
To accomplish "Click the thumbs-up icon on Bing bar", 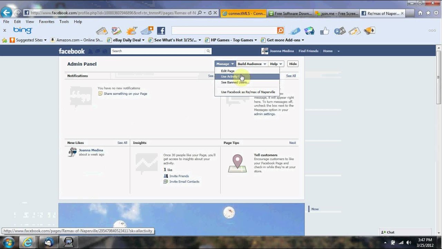I will 324,31.
